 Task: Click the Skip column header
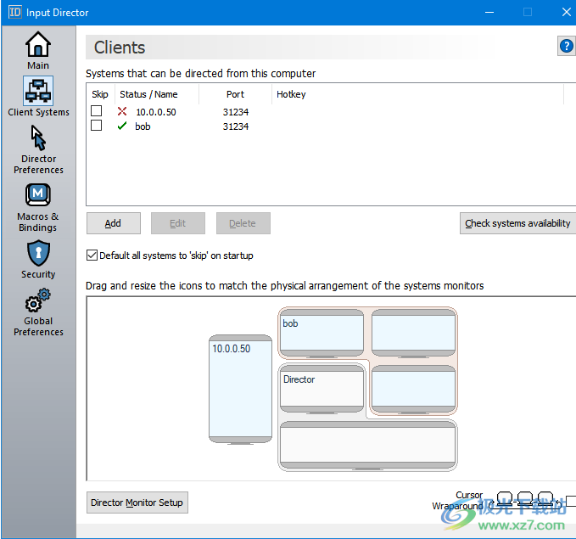tap(100, 94)
